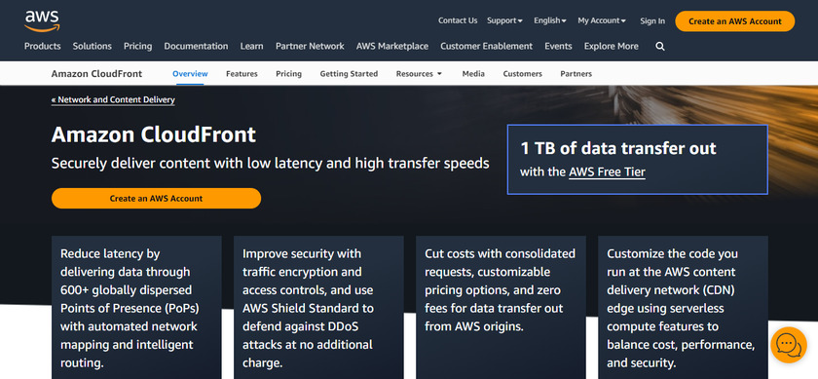Open the Products menu
Viewport: 818px width, 379px height.
click(42, 46)
